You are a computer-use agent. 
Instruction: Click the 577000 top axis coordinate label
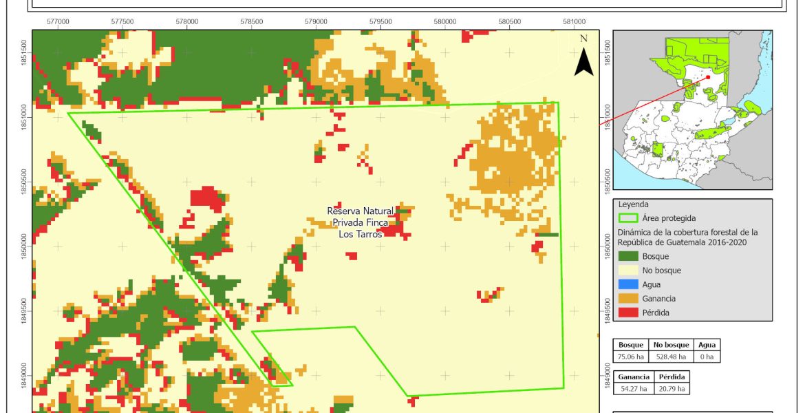pos(58,21)
